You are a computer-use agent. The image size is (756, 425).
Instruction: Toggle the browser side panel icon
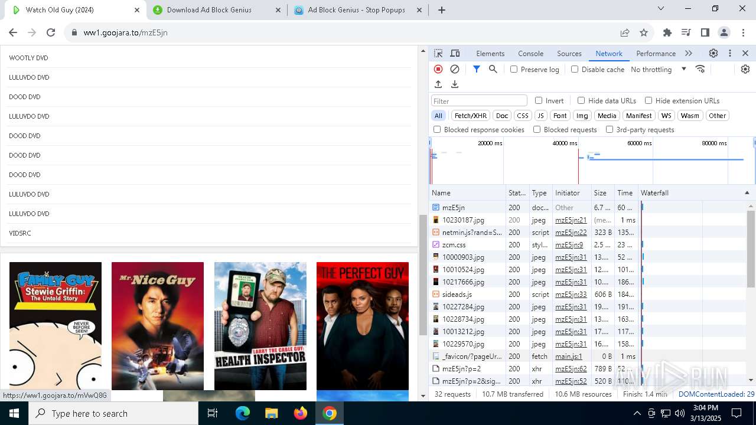click(705, 32)
